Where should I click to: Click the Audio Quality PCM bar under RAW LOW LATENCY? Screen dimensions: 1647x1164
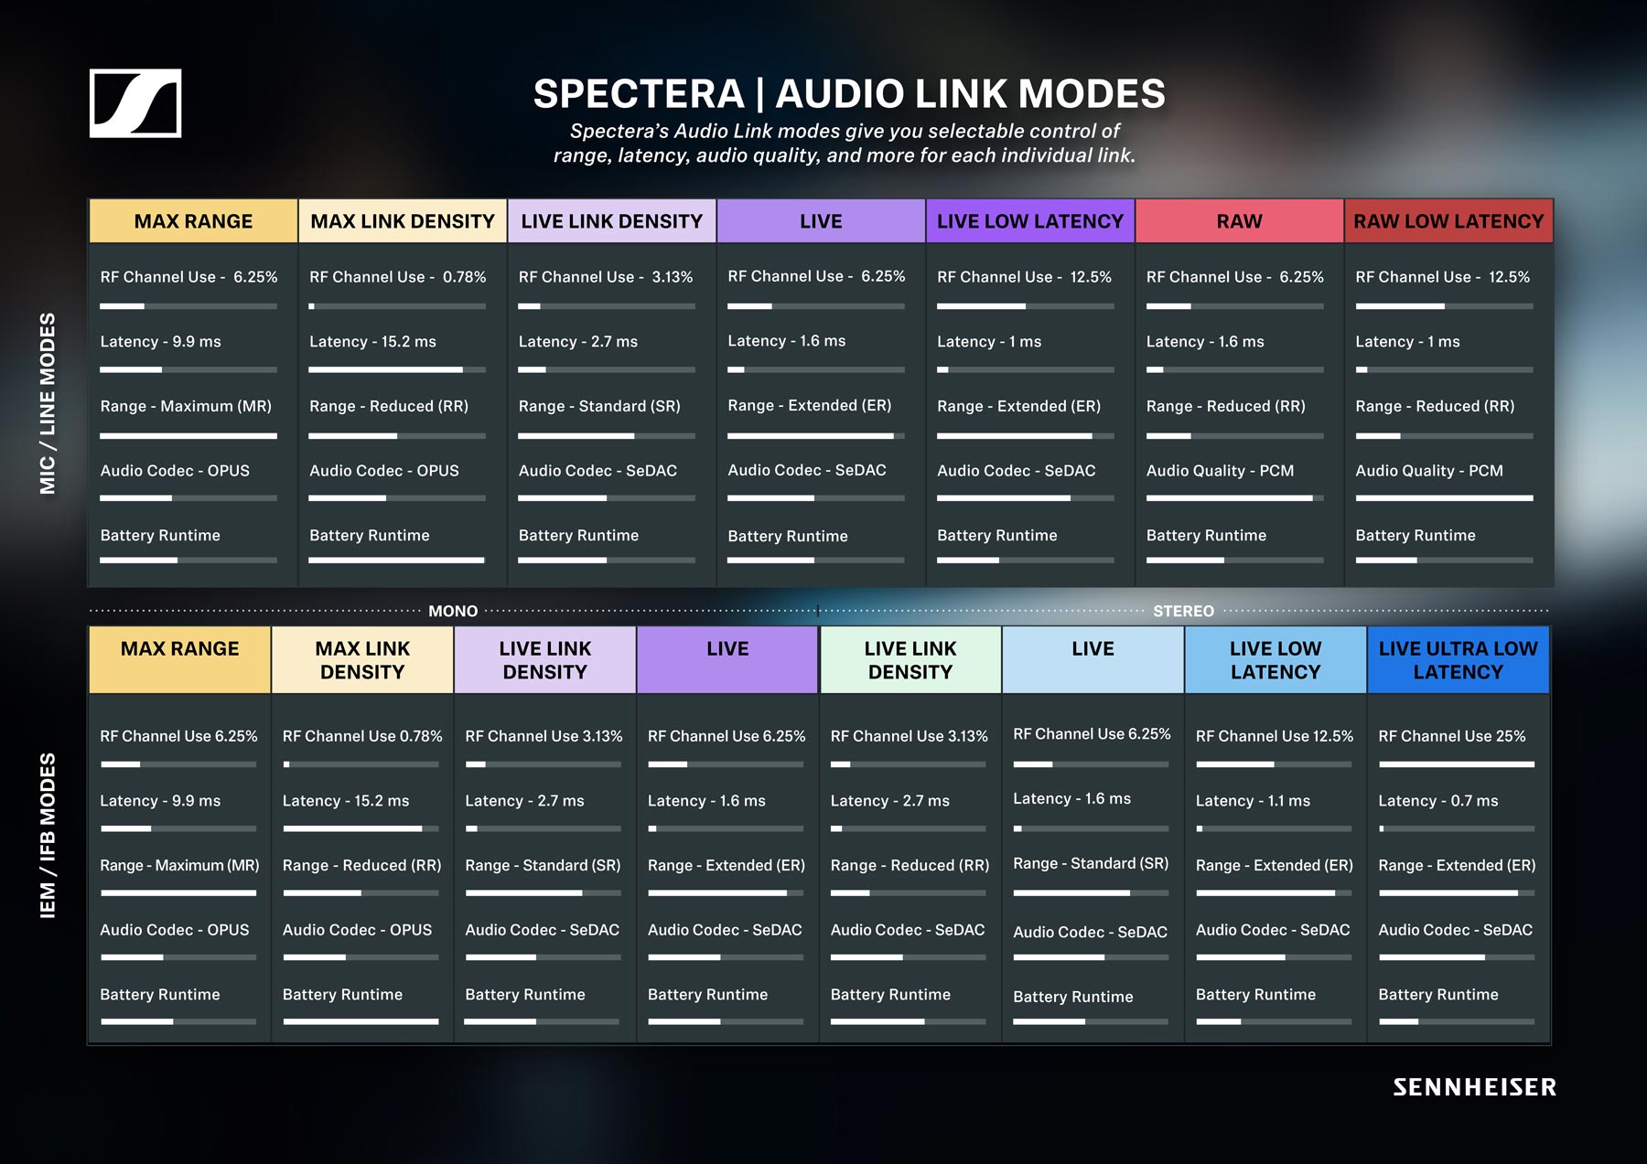[x=1443, y=498]
